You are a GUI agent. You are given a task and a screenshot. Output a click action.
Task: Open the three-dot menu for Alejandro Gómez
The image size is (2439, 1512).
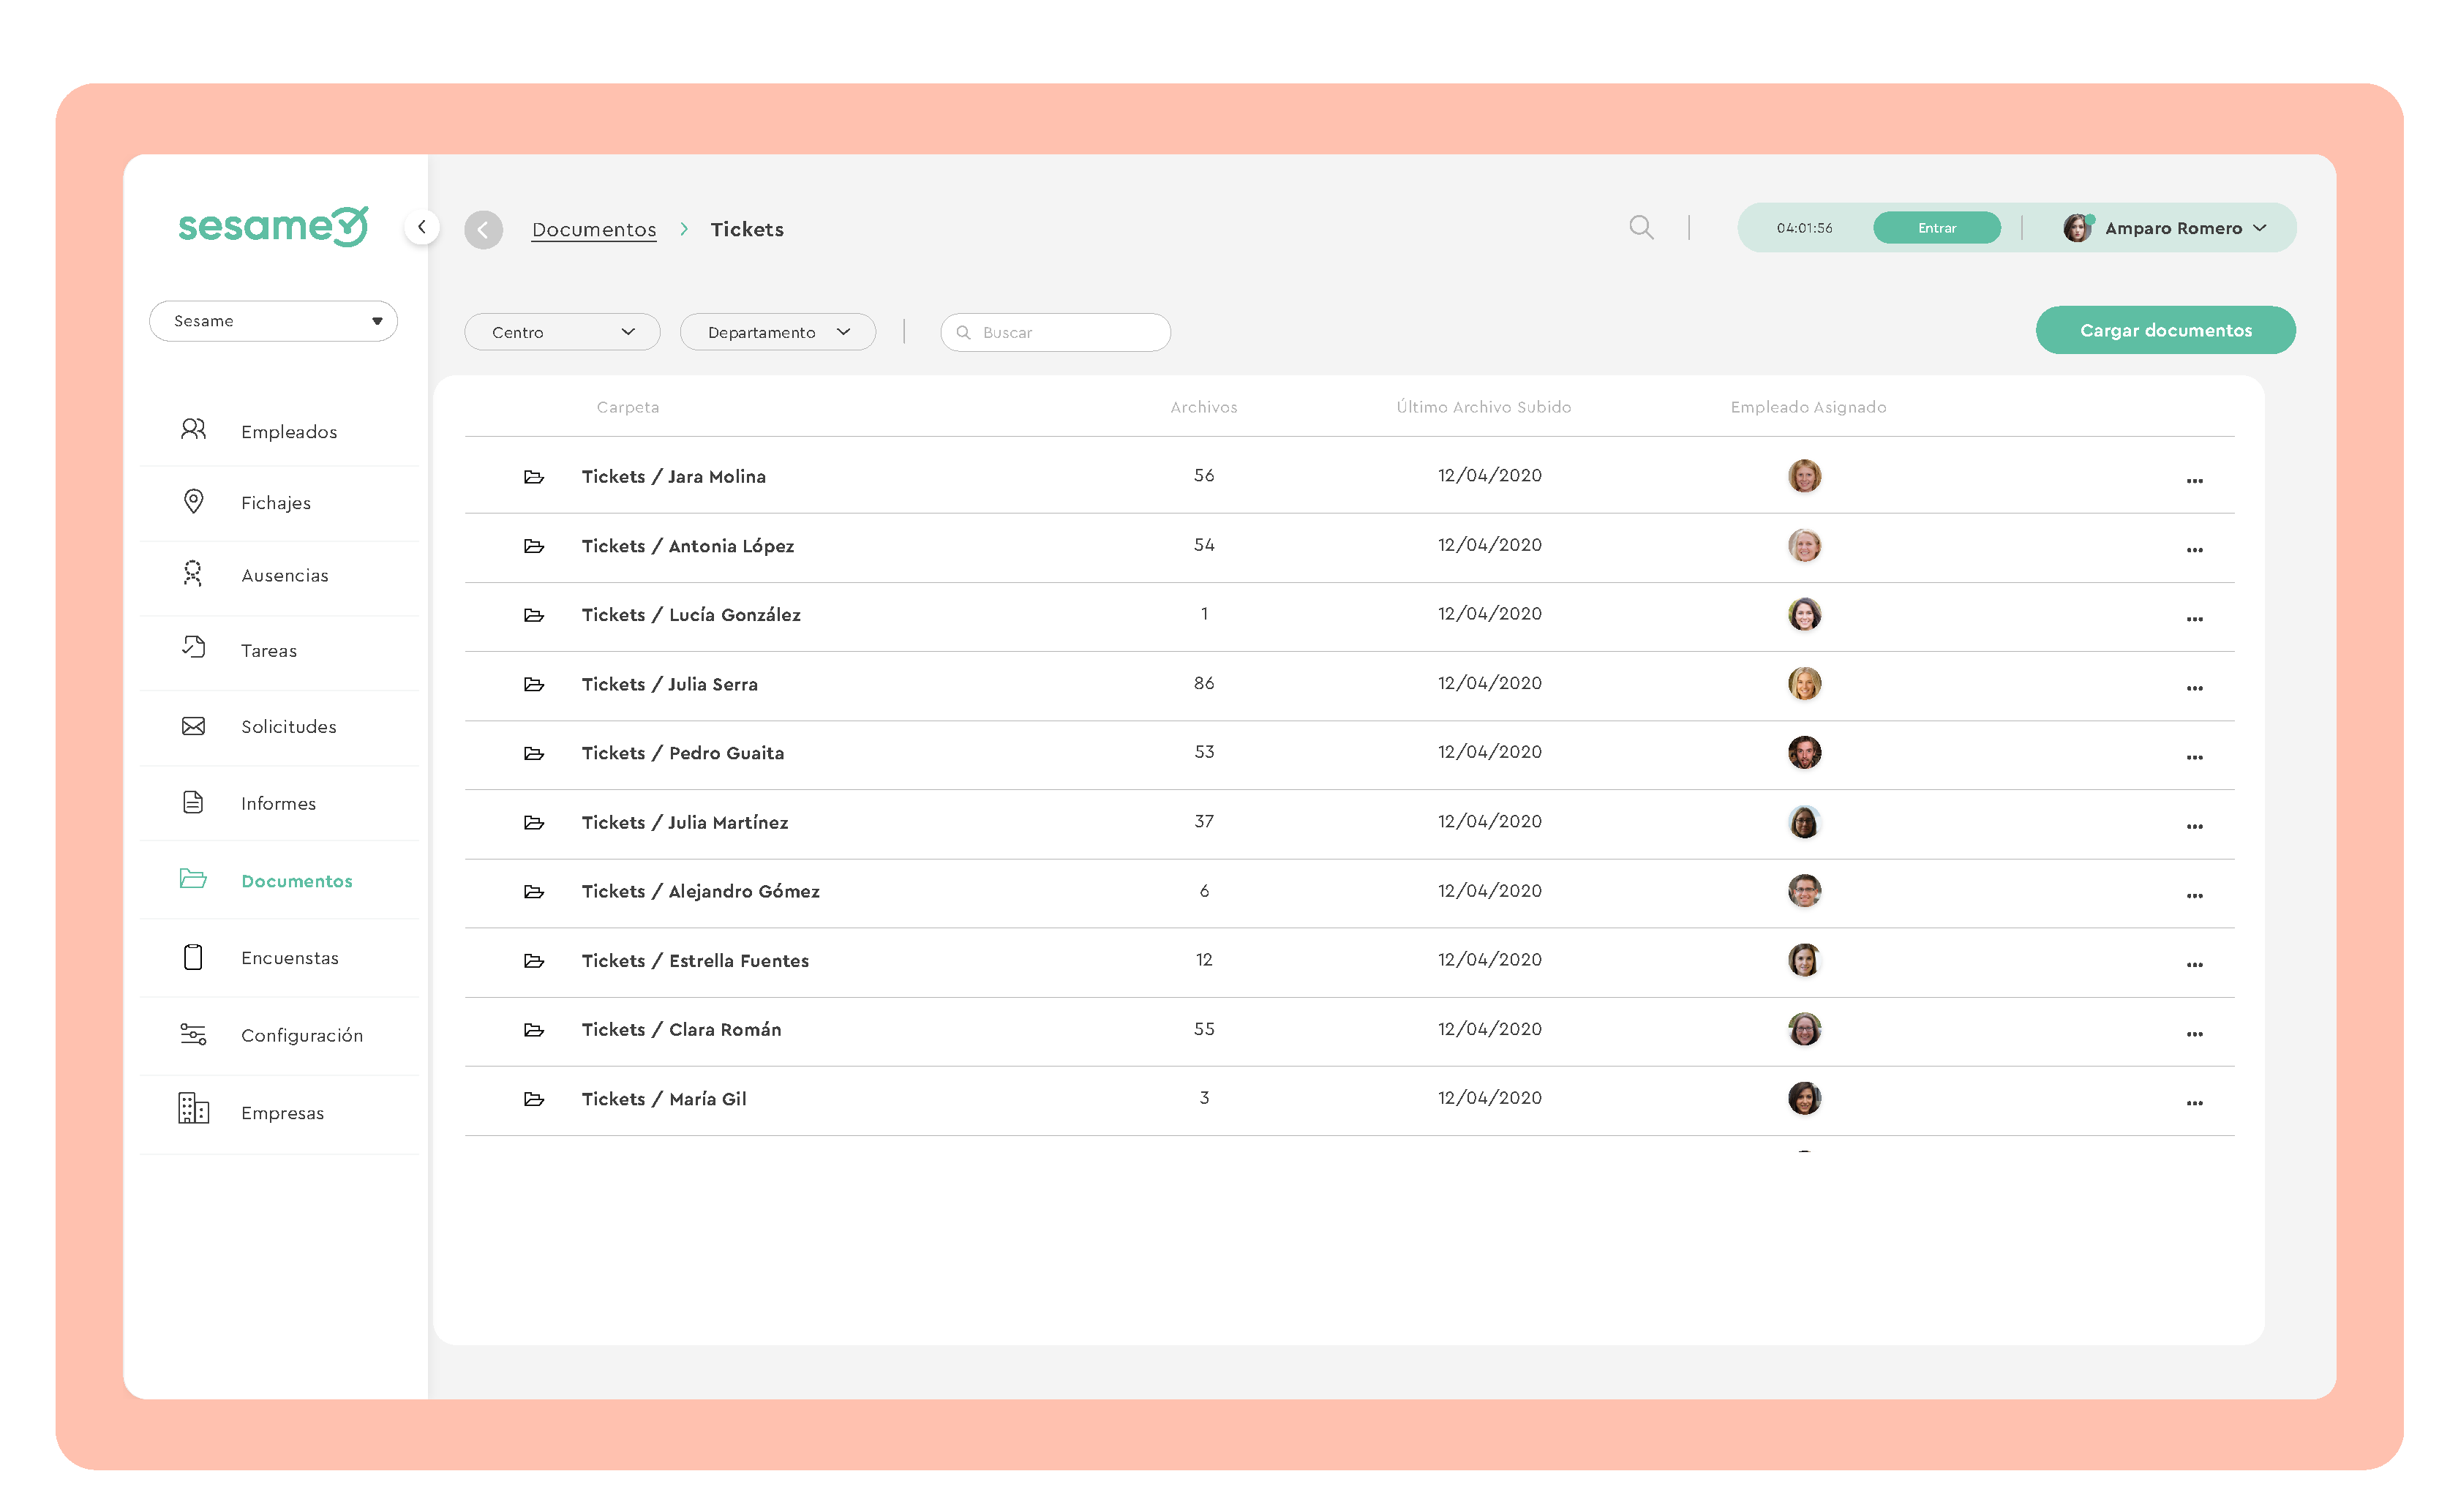tap(2194, 896)
